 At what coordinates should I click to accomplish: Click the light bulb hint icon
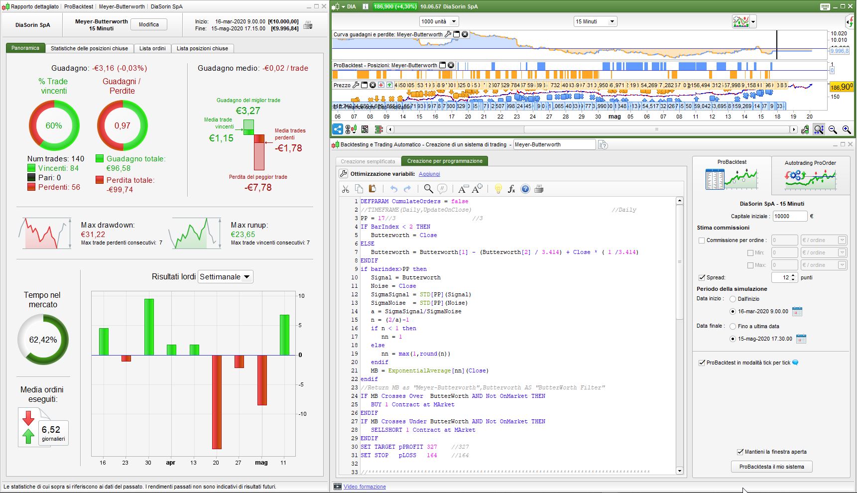[498, 189]
